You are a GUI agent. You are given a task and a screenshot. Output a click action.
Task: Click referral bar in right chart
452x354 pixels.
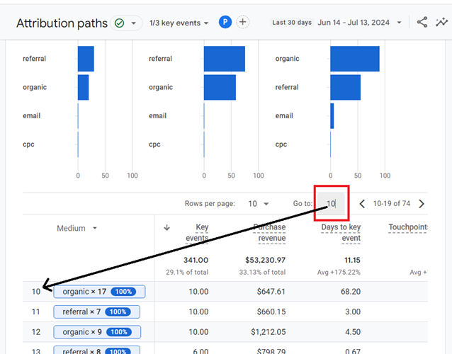pos(346,87)
